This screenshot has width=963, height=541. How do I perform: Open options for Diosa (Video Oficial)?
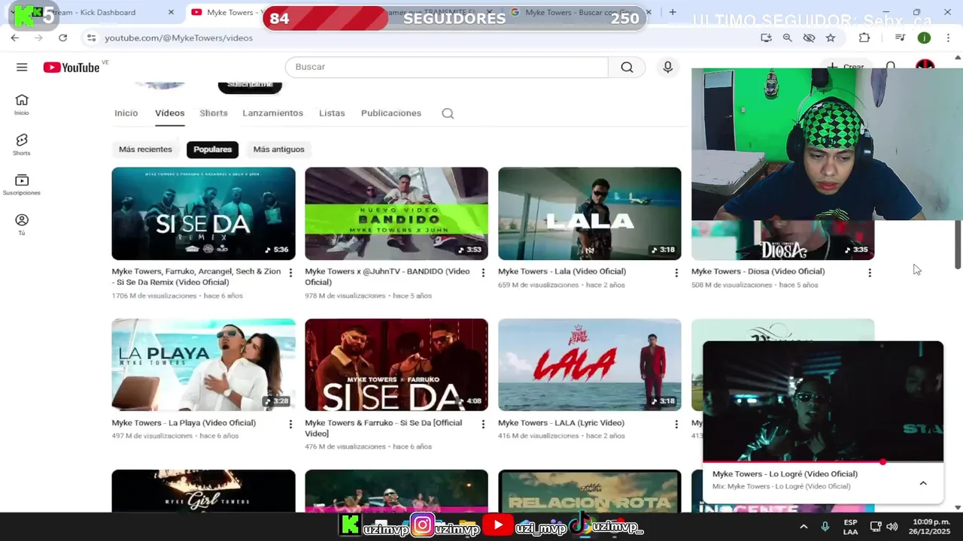(x=870, y=273)
